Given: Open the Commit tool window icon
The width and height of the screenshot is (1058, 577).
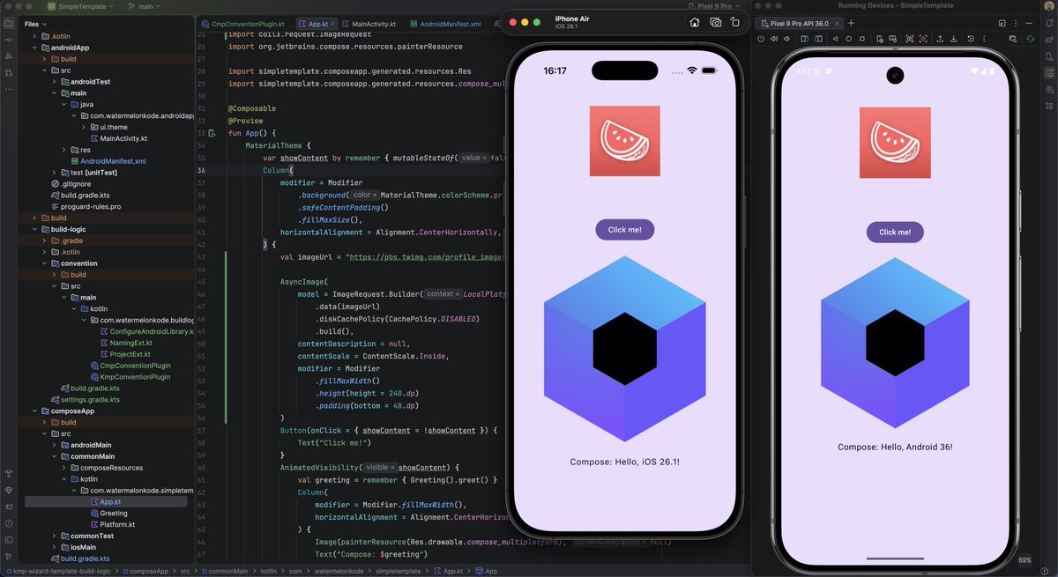Looking at the screenshot, I should [9, 40].
